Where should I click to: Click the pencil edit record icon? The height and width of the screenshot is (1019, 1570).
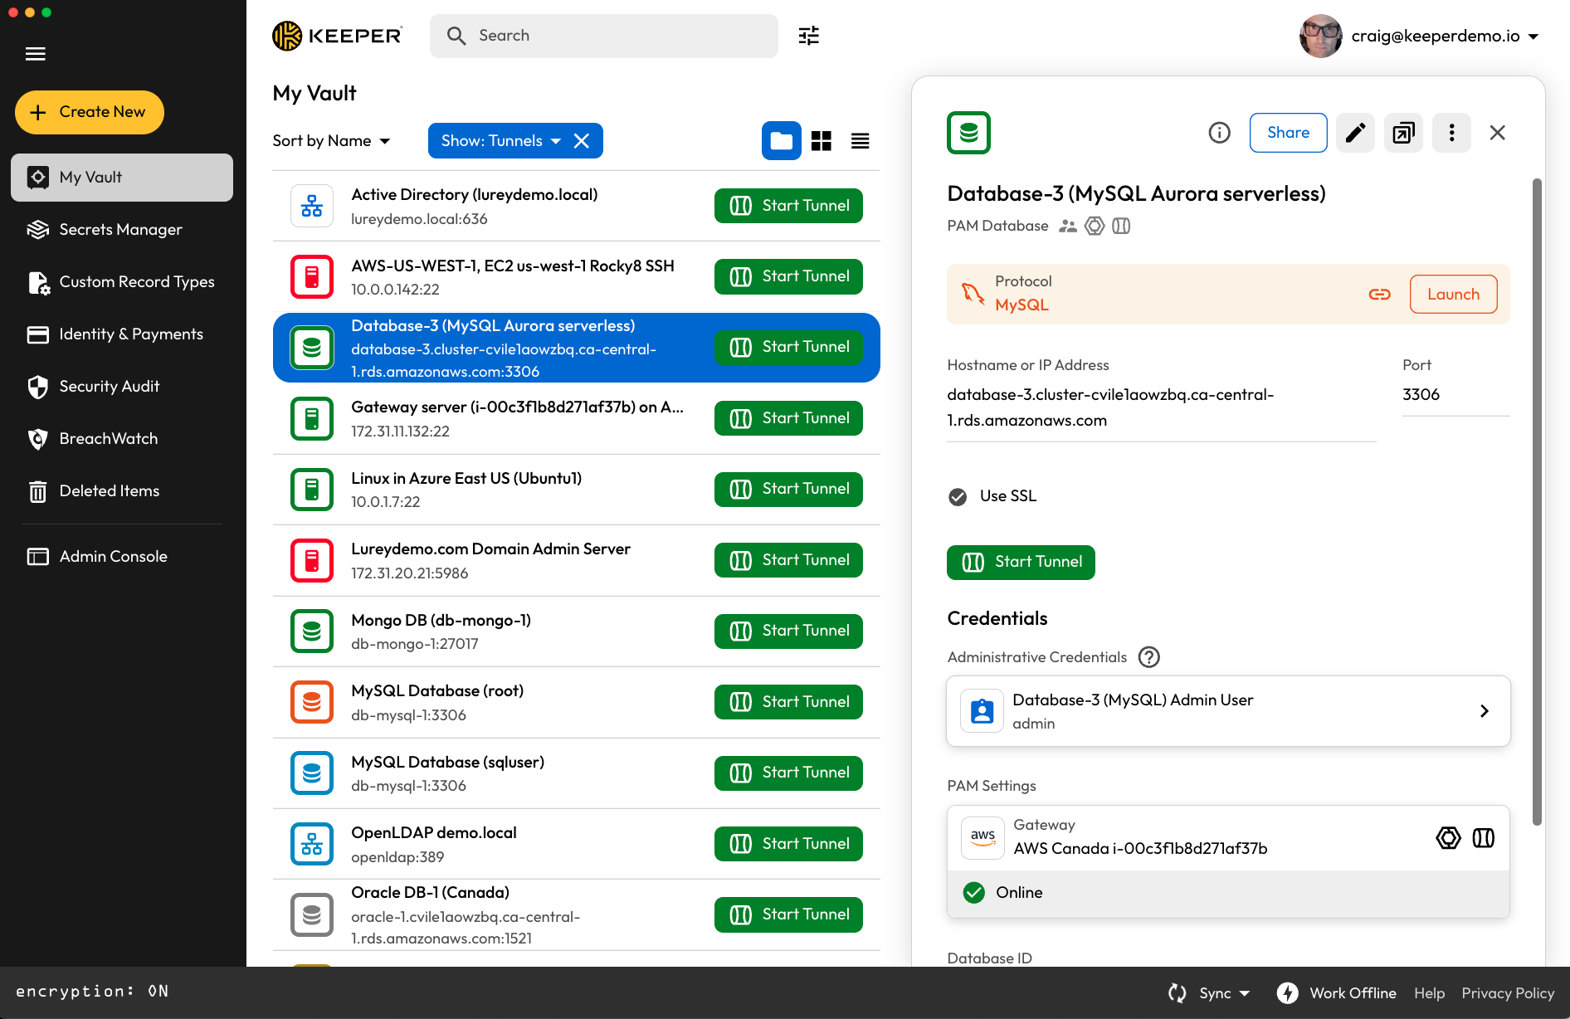(x=1354, y=133)
